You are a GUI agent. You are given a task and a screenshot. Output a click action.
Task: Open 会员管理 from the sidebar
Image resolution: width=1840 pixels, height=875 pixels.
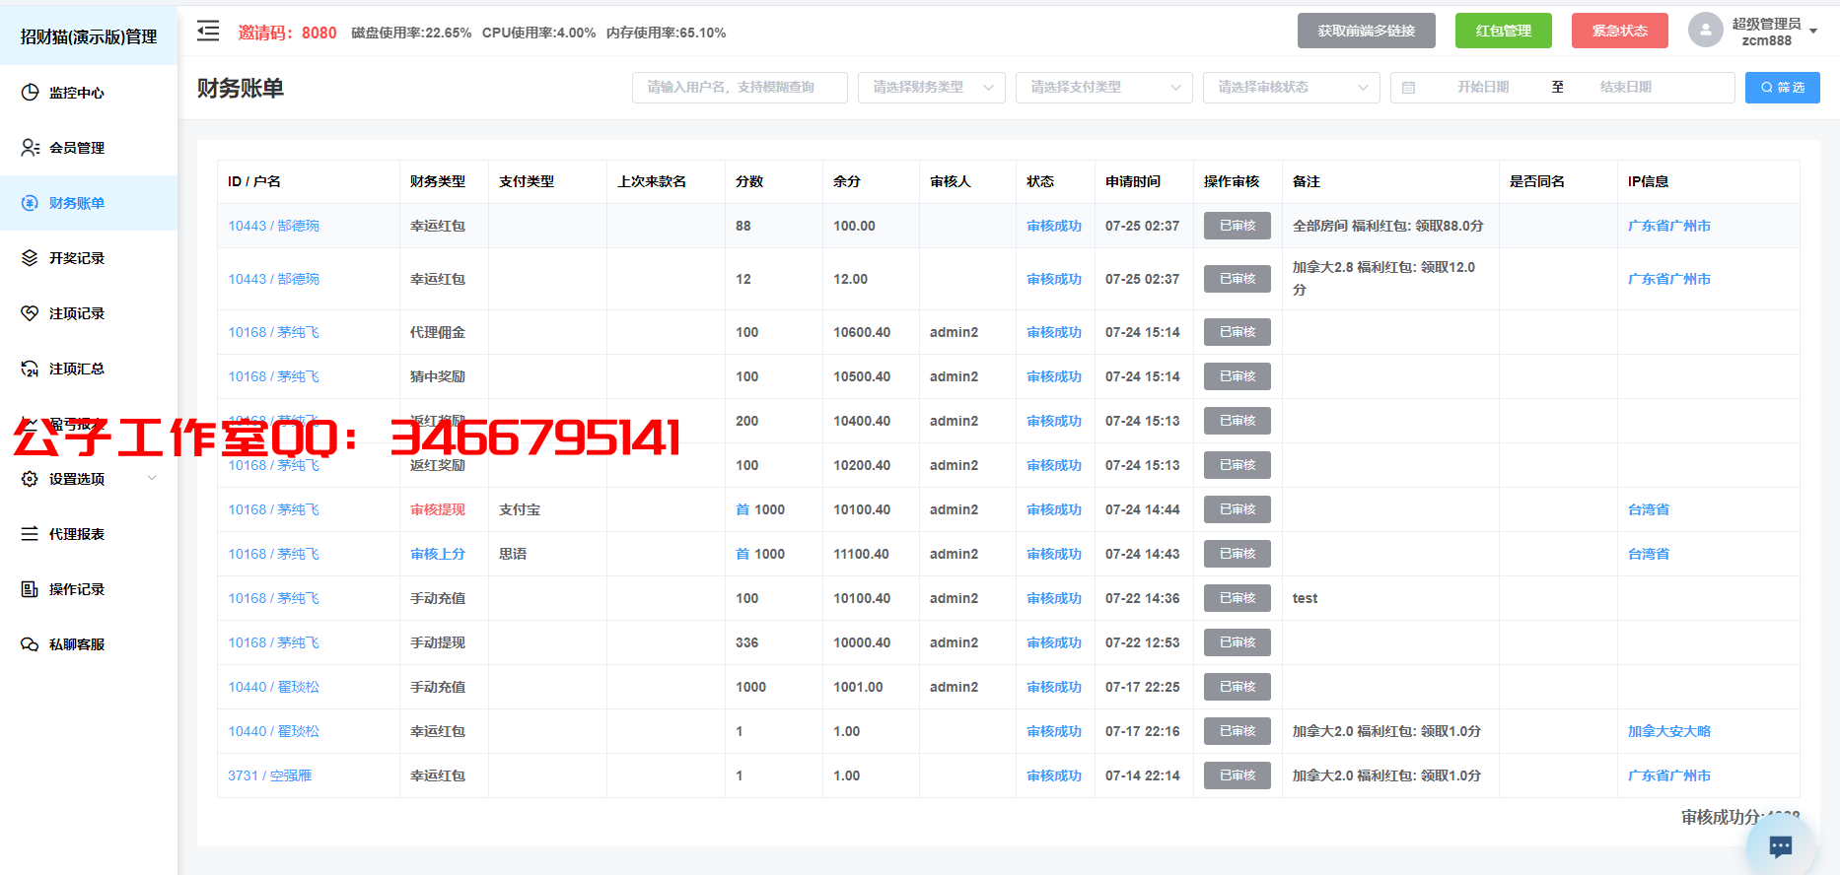[x=89, y=148]
